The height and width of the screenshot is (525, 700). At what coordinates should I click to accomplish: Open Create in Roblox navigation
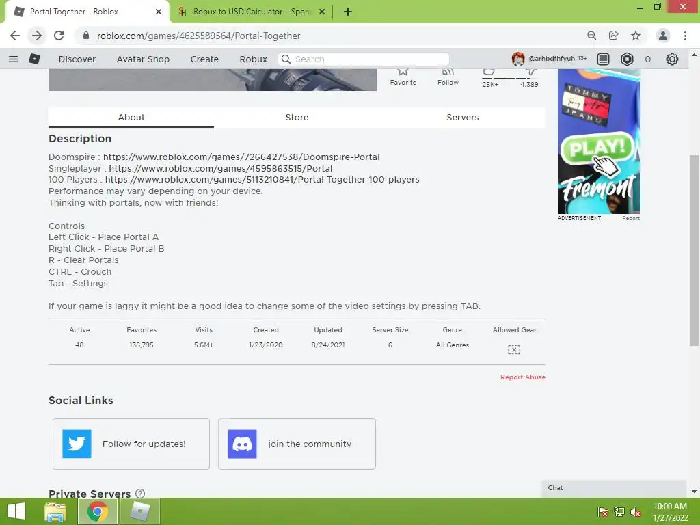pyautogui.click(x=204, y=59)
